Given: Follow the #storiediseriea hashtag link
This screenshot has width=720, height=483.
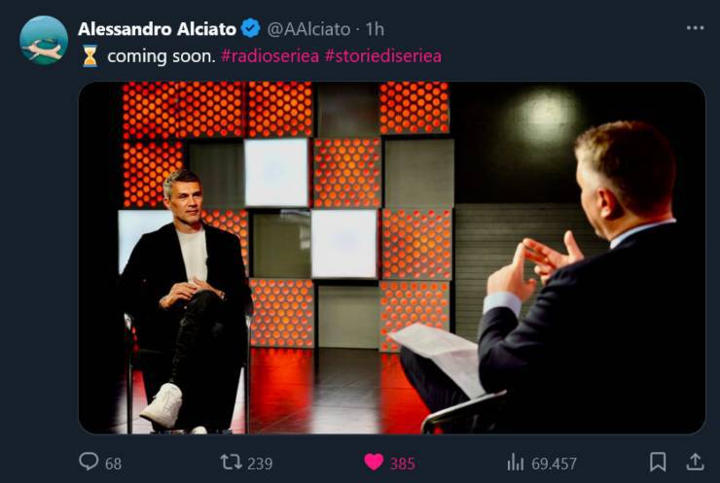Looking at the screenshot, I should point(383,56).
